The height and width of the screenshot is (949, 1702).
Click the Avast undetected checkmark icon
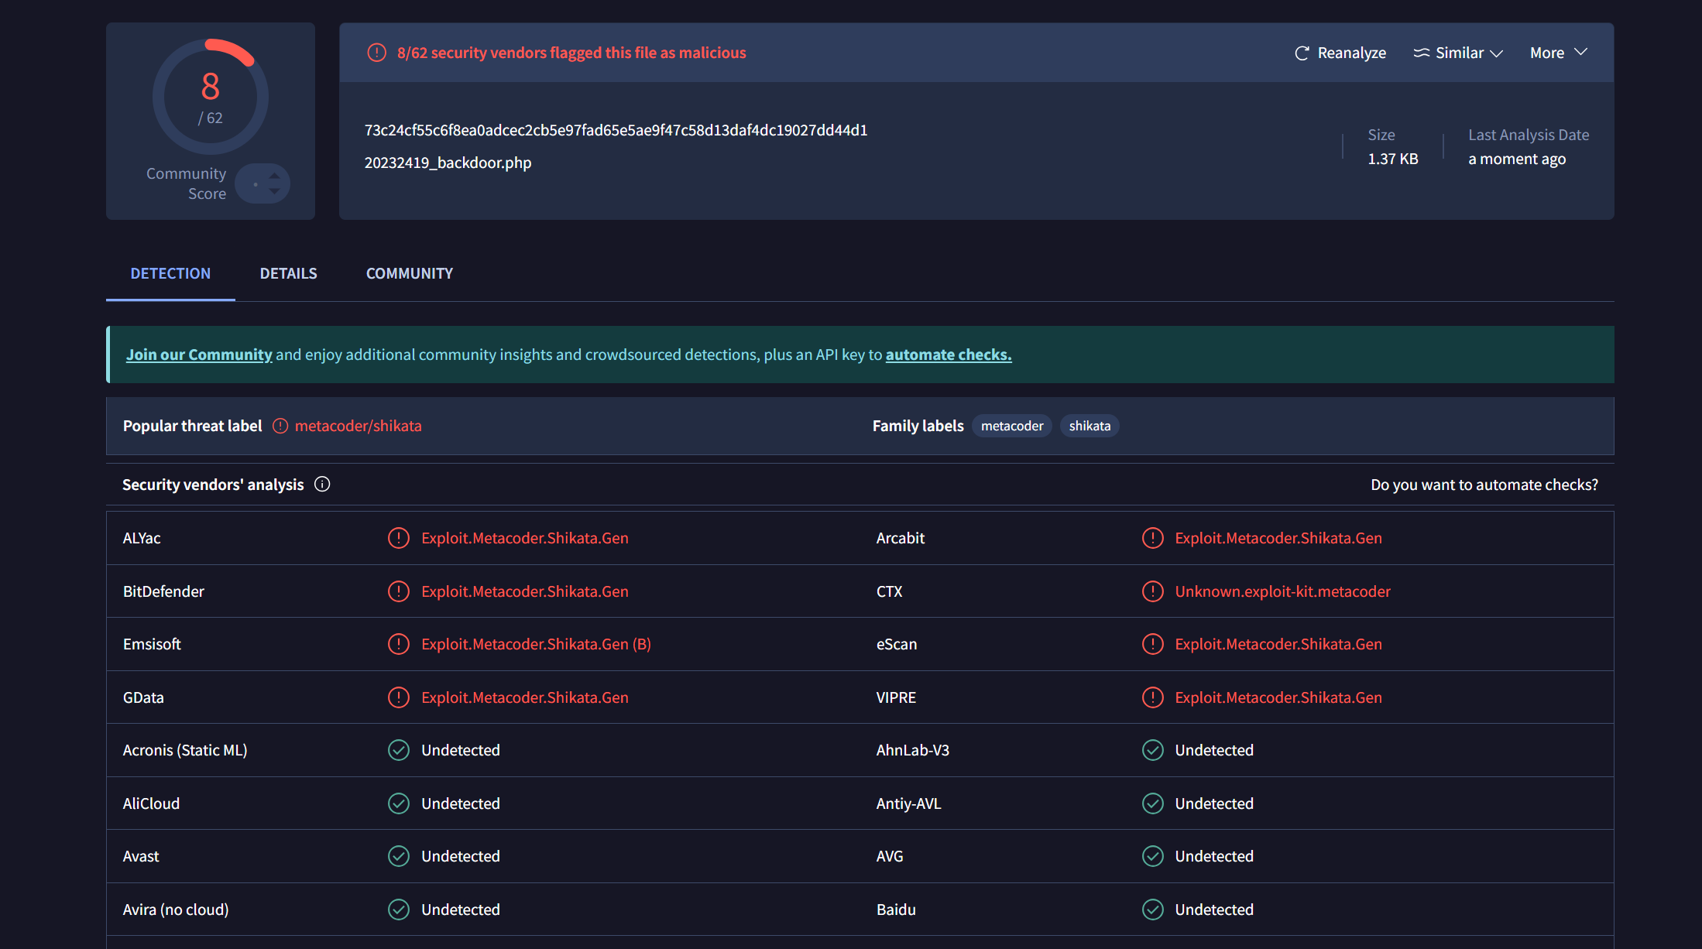(x=398, y=856)
